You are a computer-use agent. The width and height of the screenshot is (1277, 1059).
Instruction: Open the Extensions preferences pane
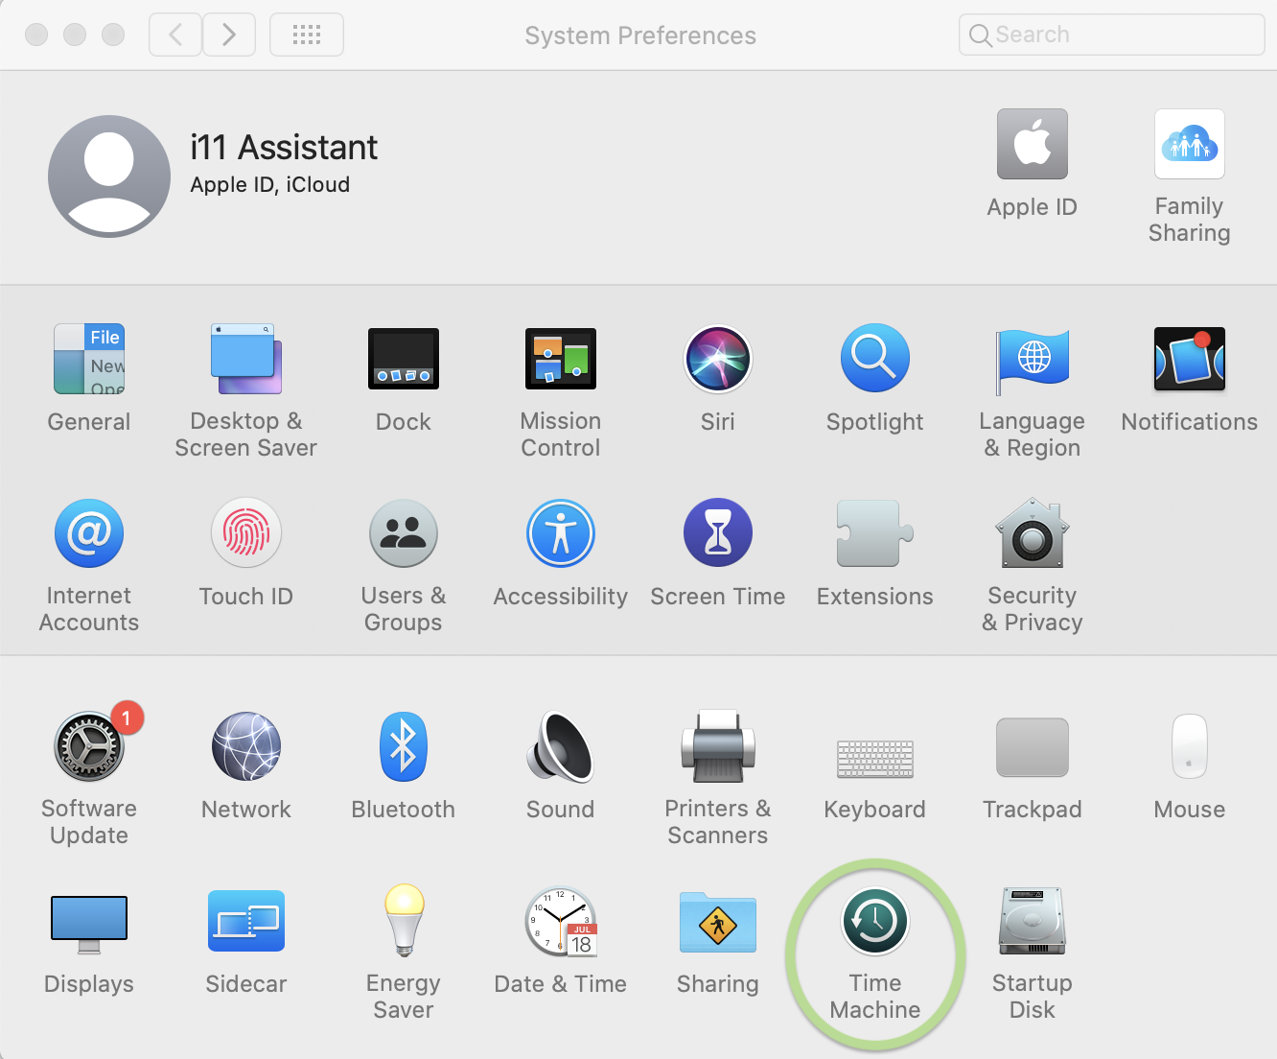coord(875,533)
